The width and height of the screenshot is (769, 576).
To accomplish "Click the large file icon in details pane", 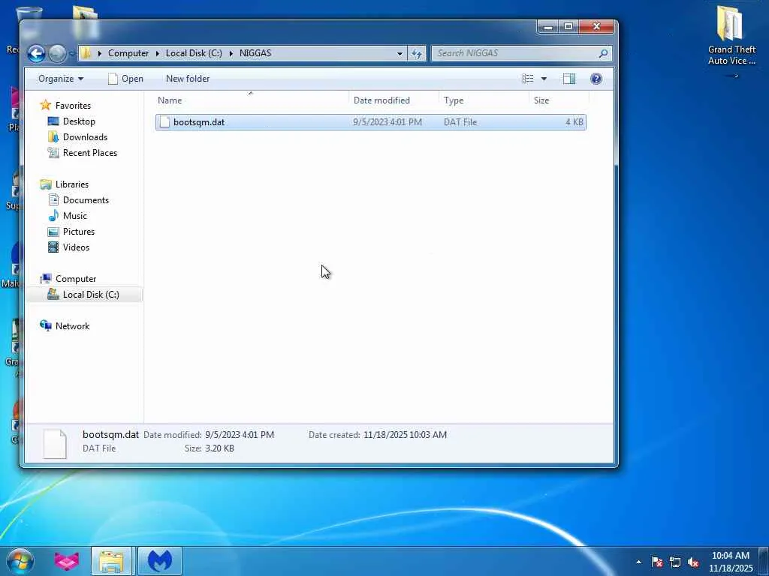I will click(54, 444).
